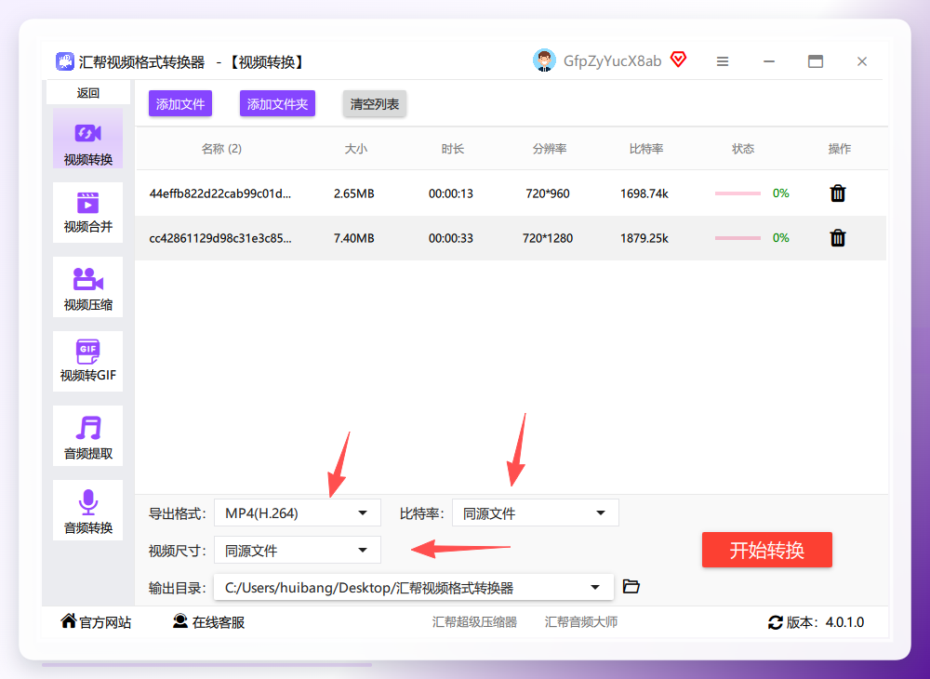
Task: Click version text 4.0.1.0
Action: point(844,622)
